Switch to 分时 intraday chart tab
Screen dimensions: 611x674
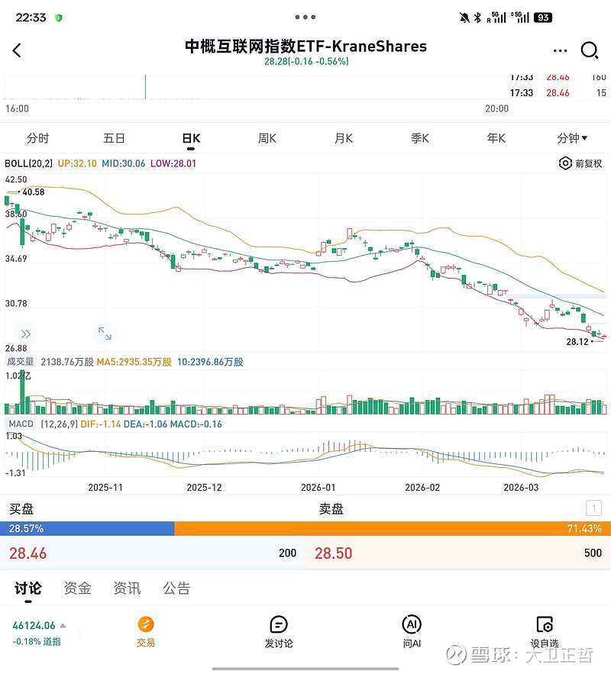click(38, 138)
